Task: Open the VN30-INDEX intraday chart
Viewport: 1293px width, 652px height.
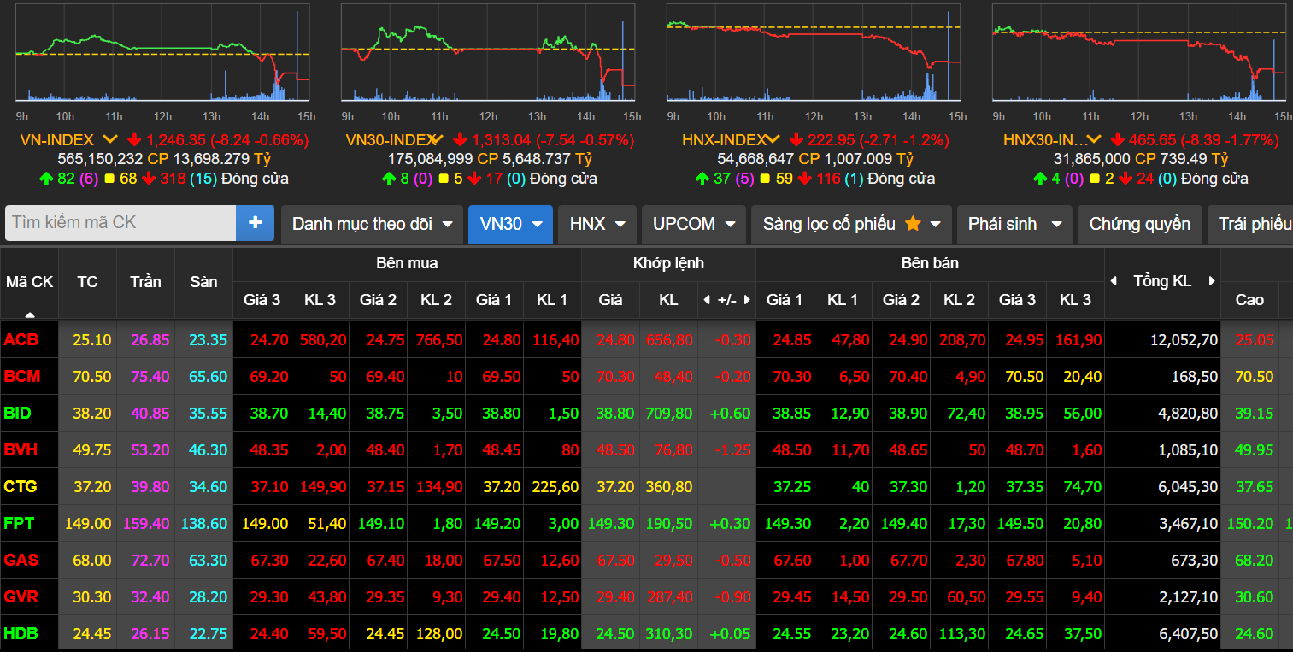Action: 488,53
